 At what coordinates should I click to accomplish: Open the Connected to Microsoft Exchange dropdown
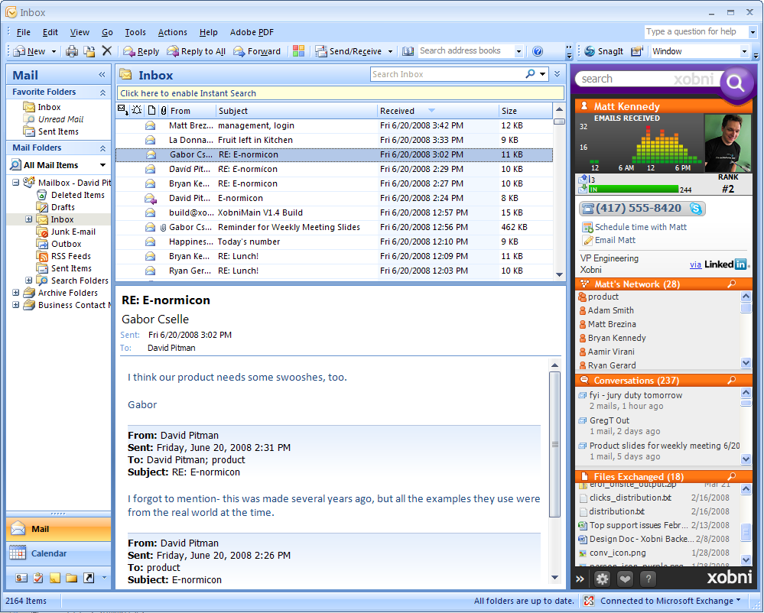tap(739, 600)
